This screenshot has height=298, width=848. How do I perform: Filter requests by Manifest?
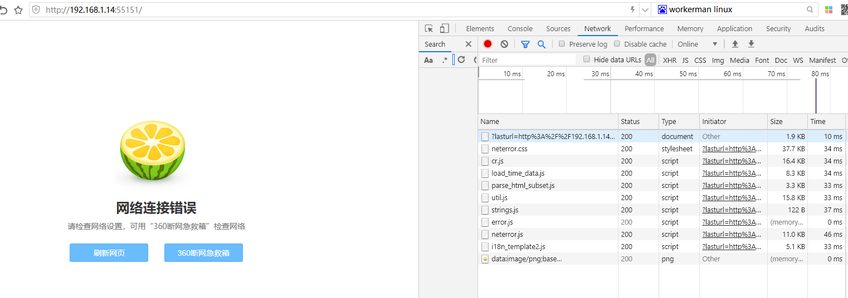coord(822,60)
